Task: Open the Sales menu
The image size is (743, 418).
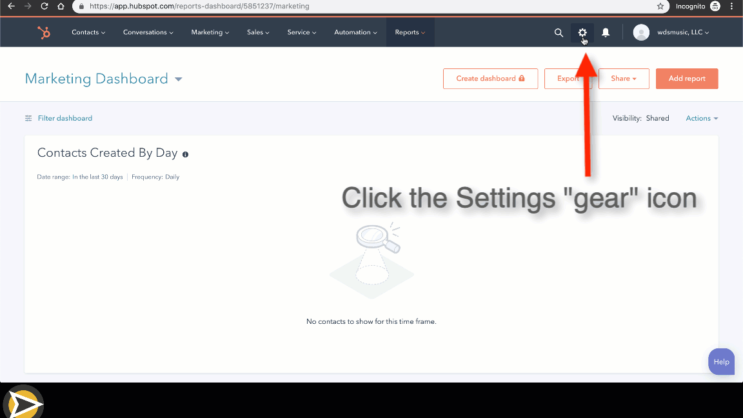Action: click(x=258, y=32)
